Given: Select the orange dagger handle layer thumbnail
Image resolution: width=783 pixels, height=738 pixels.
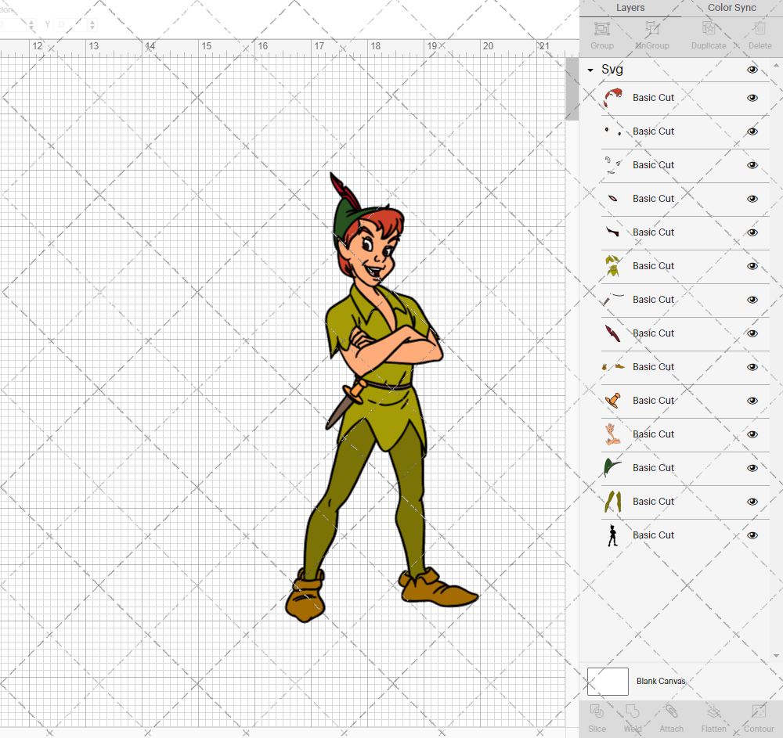Looking at the screenshot, I should click(x=613, y=401).
